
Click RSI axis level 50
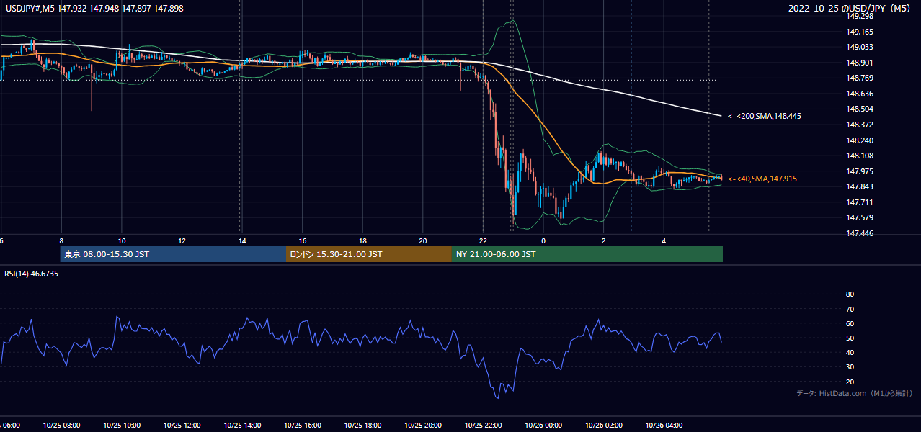[850, 338]
